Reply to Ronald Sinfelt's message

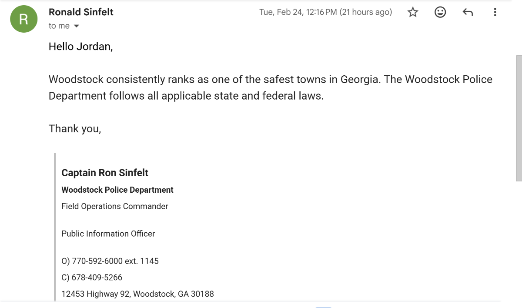468,12
